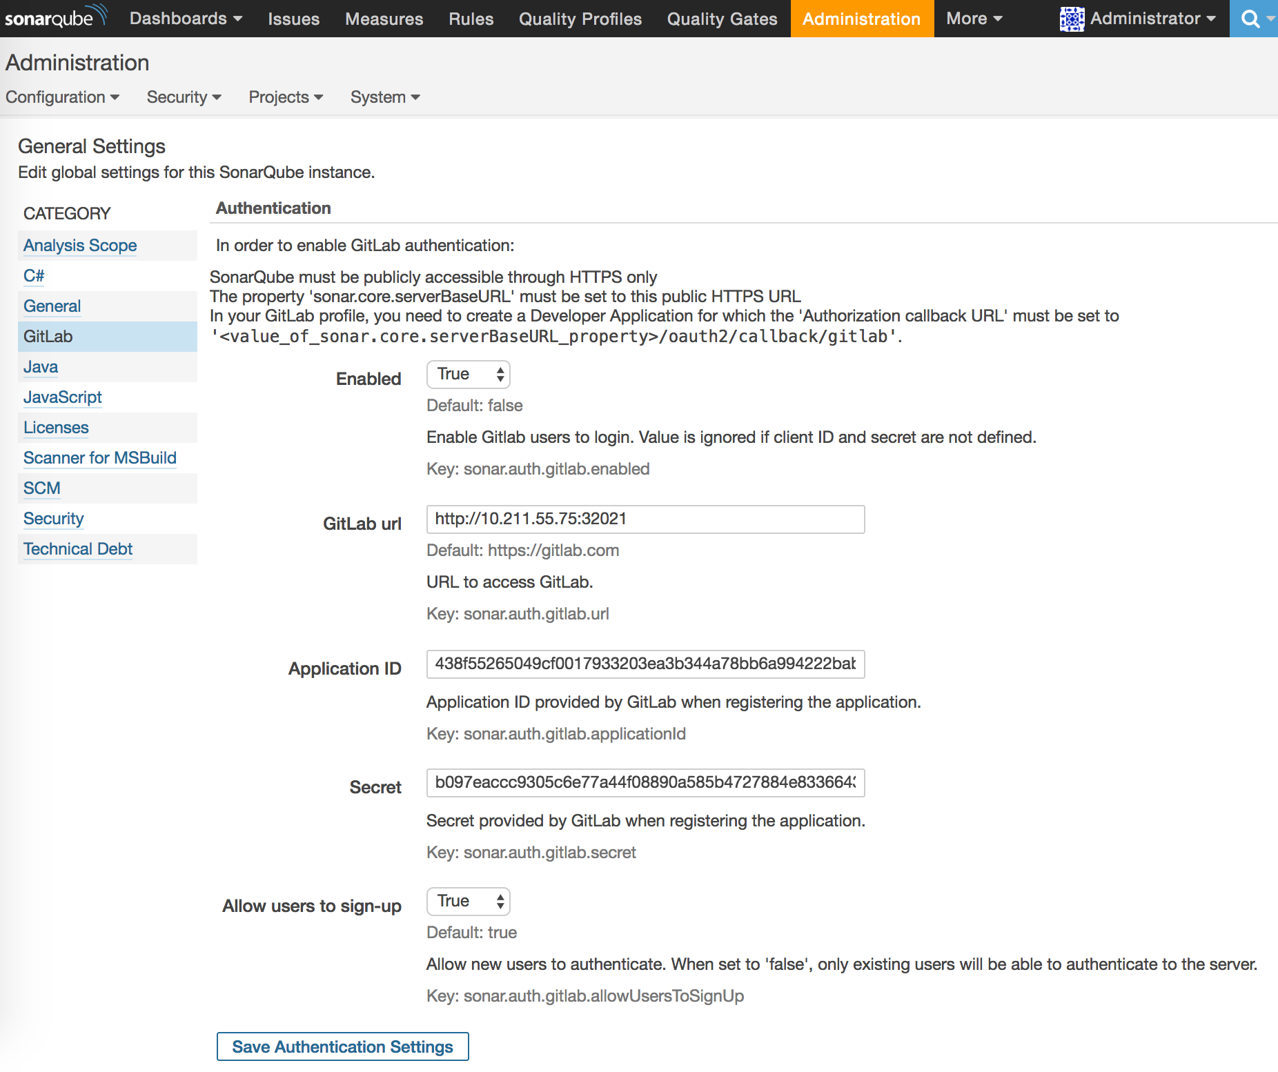Click the Secret input field

tap(645, 783)
